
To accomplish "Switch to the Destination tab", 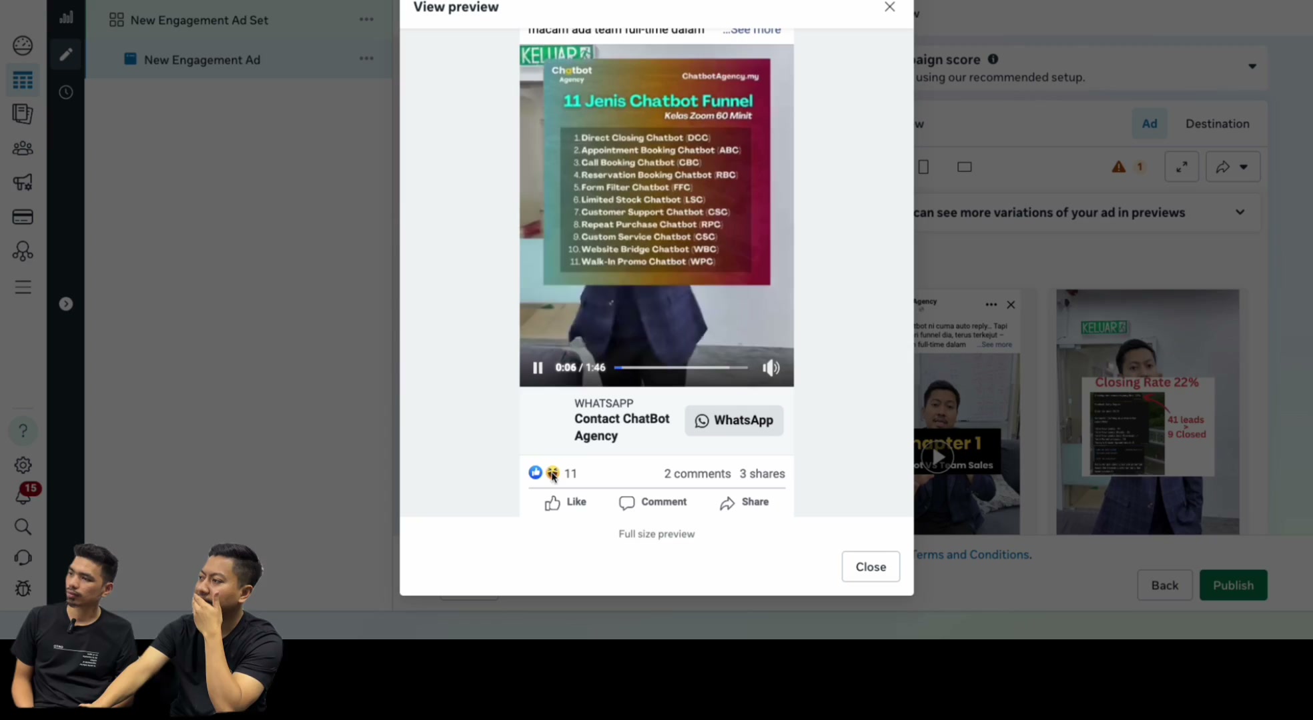I will coord(1217,123).
